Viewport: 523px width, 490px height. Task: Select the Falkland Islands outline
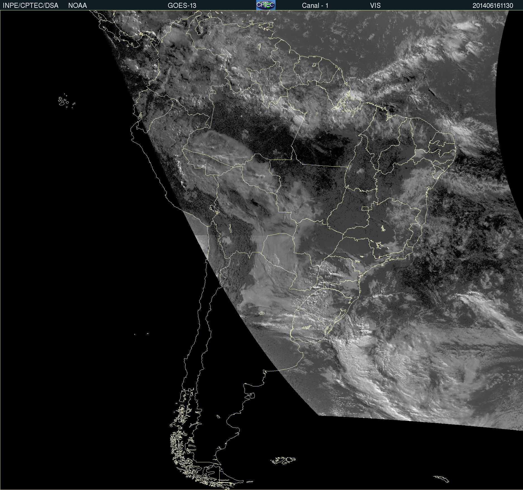(283, 460)
